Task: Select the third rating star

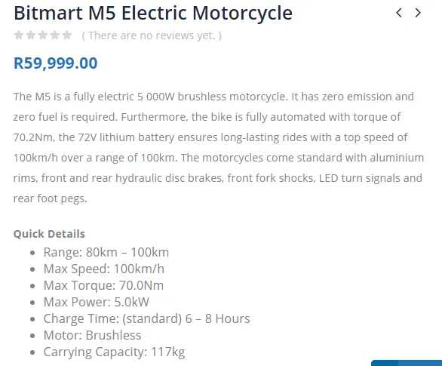Action: (43, 35)
